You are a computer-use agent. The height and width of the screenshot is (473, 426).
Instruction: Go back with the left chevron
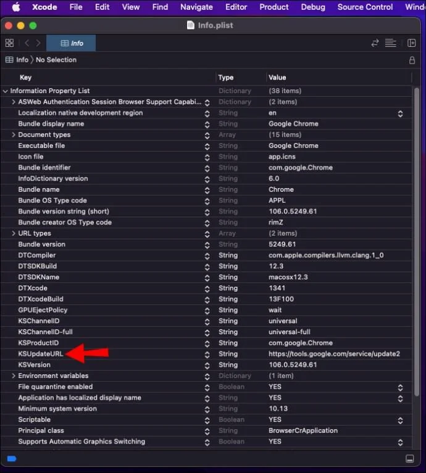(x=27, y=43)
